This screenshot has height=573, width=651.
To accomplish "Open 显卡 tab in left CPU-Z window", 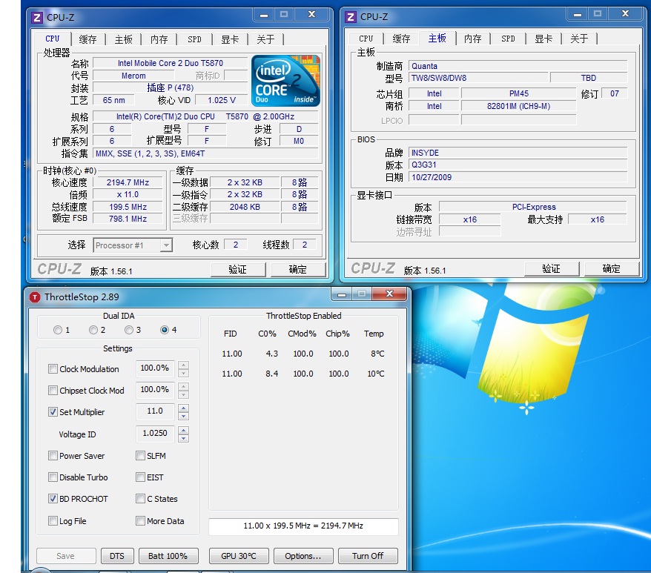I will (x=230, y=39).
